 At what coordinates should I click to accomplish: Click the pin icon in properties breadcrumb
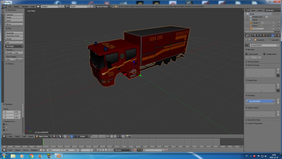(246, 40)
